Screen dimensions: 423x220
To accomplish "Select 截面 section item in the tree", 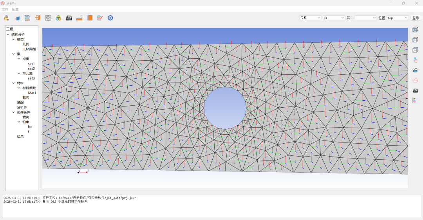I will point(25,97).
